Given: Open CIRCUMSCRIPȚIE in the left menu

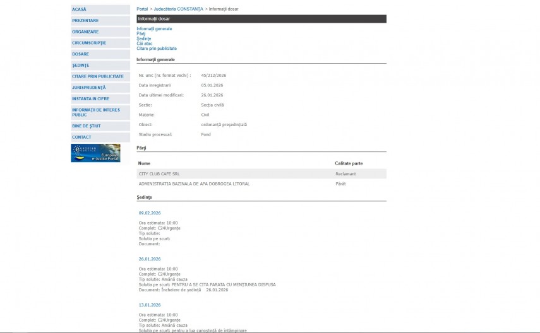Looking at the screenshot, I should click(89, 43).
